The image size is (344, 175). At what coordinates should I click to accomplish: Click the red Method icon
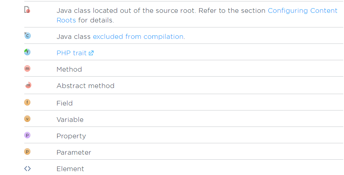(x=27, y=68)
